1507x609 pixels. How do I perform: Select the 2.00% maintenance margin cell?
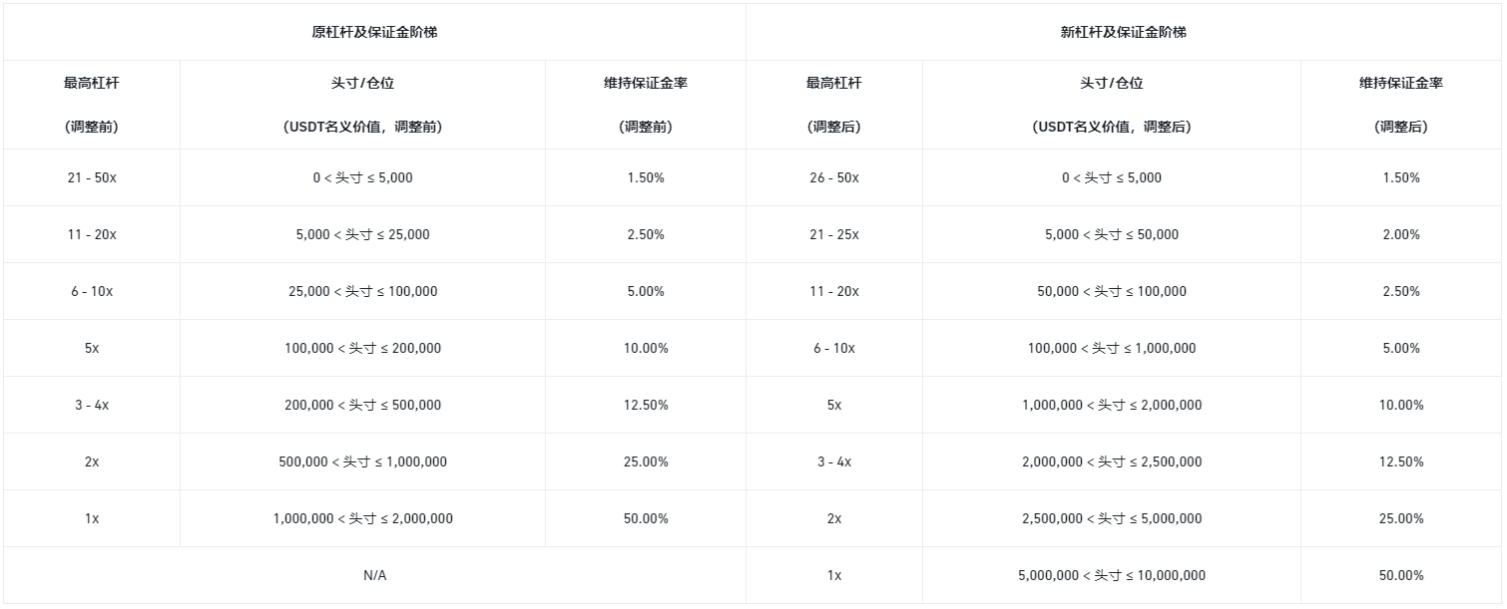[1400, 234]
